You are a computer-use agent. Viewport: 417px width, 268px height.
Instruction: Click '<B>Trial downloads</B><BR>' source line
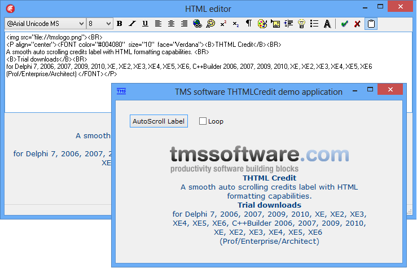pyautogui.click(x=47, y=59)
